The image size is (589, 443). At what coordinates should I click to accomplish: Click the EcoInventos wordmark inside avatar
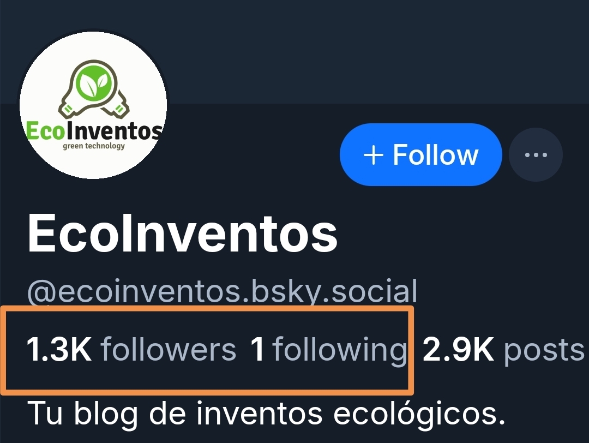[94, 131]
